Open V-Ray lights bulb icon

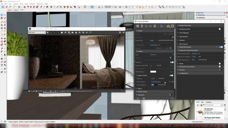click(x=142, y=26)
